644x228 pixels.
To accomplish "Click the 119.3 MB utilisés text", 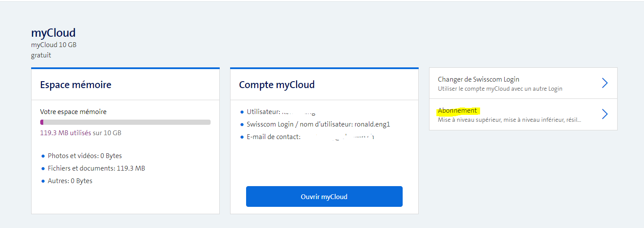I will 65,133.
